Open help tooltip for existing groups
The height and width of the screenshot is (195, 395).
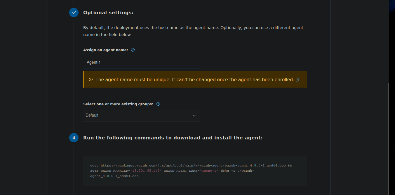[x=158, y=104]
